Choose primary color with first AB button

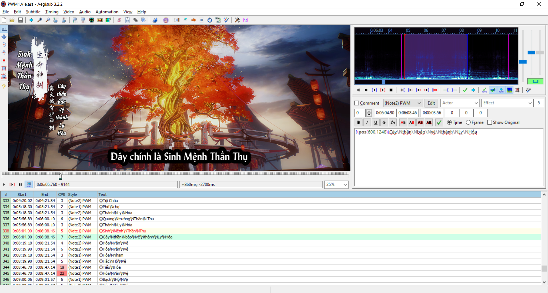click(x=403, y=122)
